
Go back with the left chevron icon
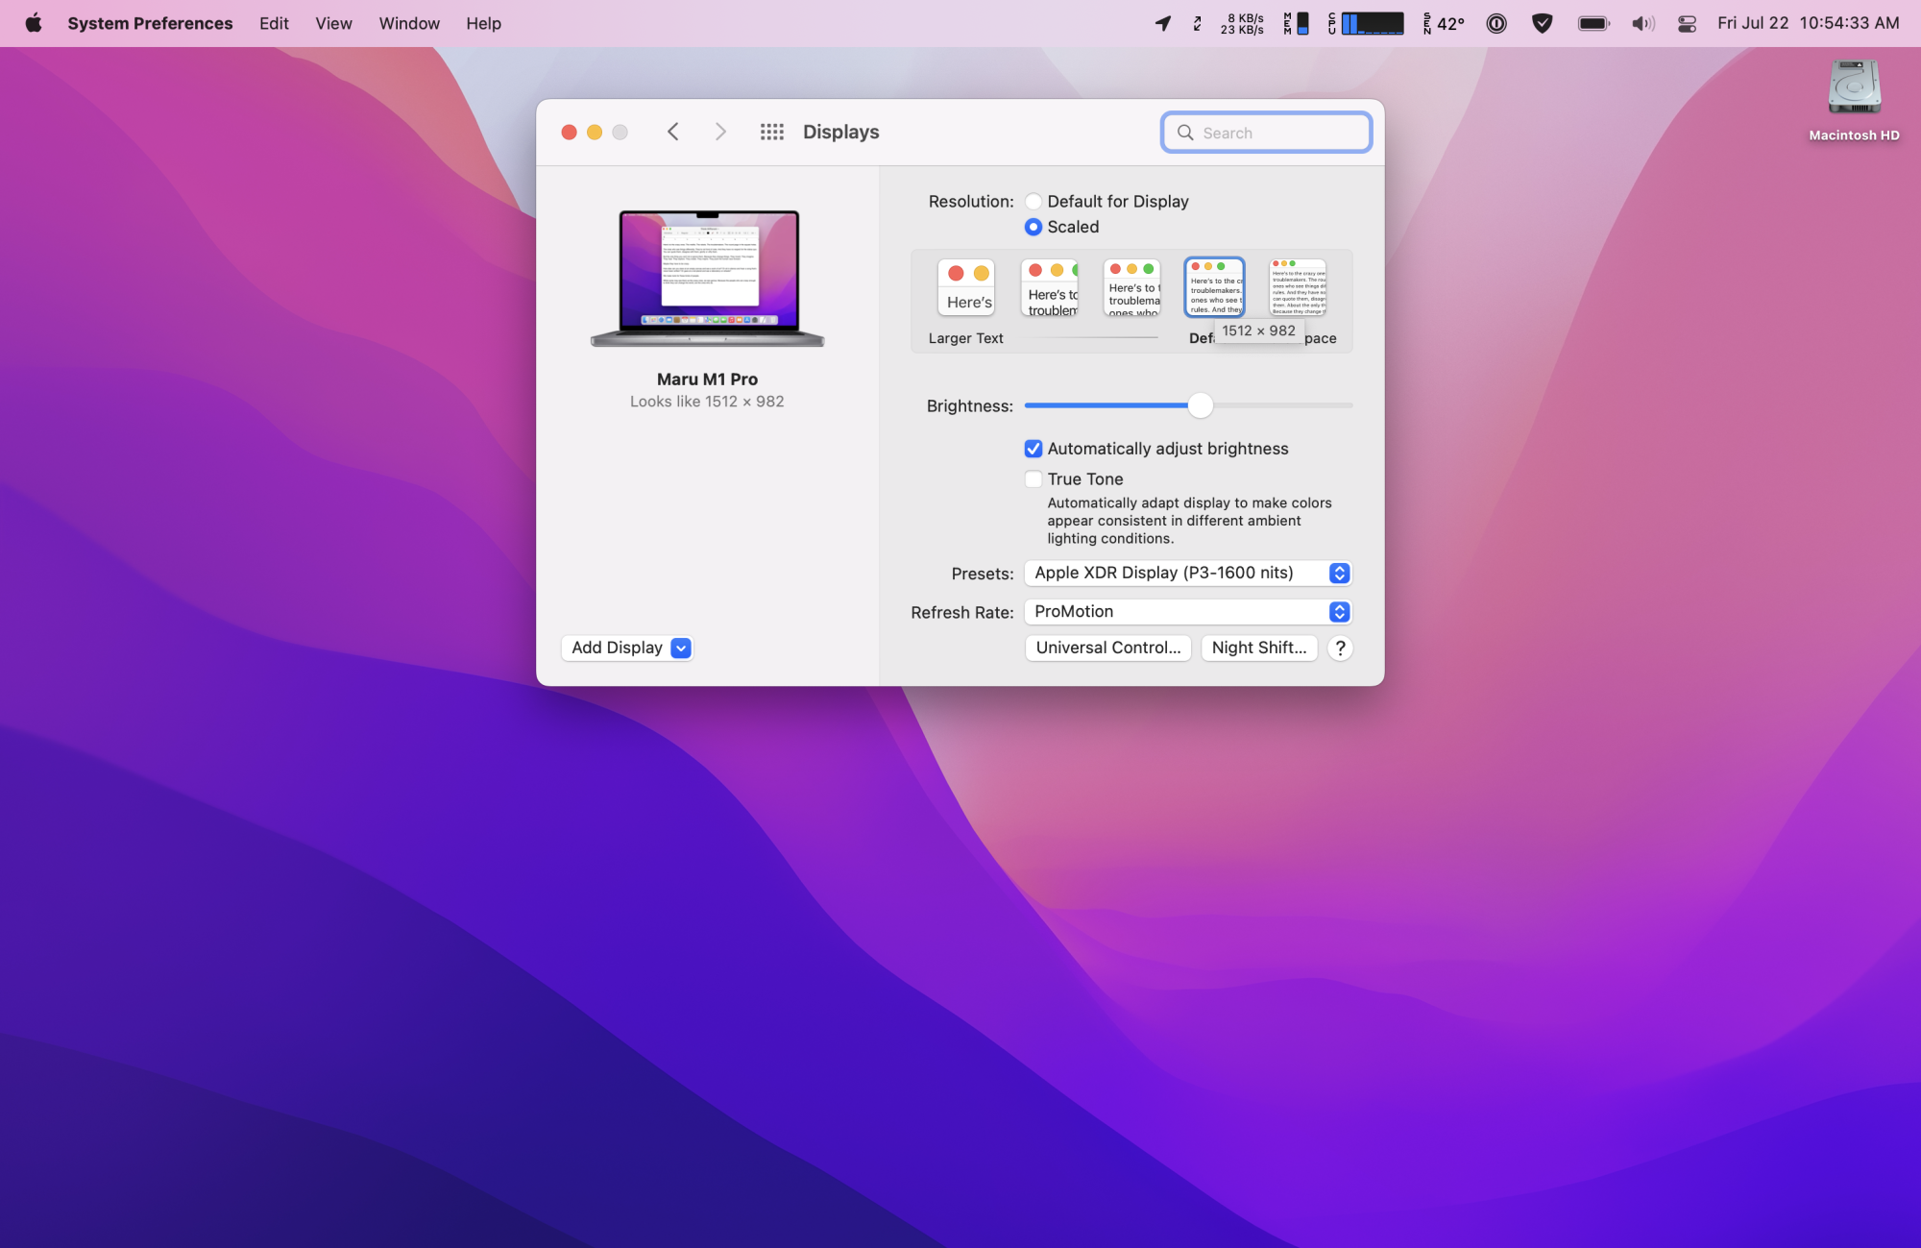[x=673, y=132]
